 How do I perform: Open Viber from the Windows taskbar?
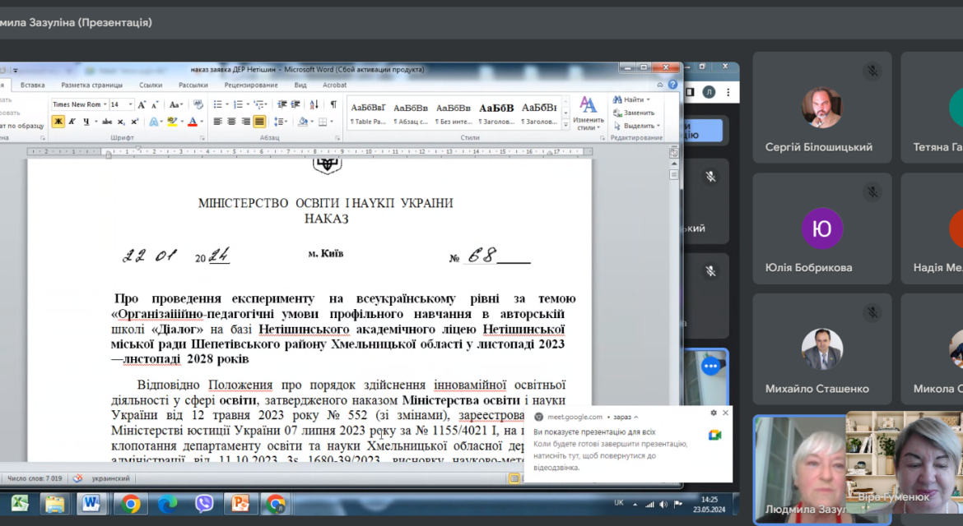(x=204, y=503)
